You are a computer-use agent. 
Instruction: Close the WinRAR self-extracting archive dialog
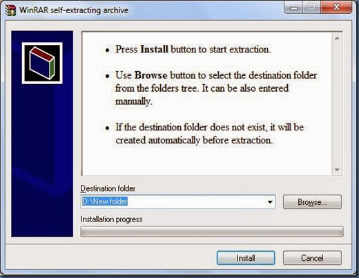click(x=336, y=8)
